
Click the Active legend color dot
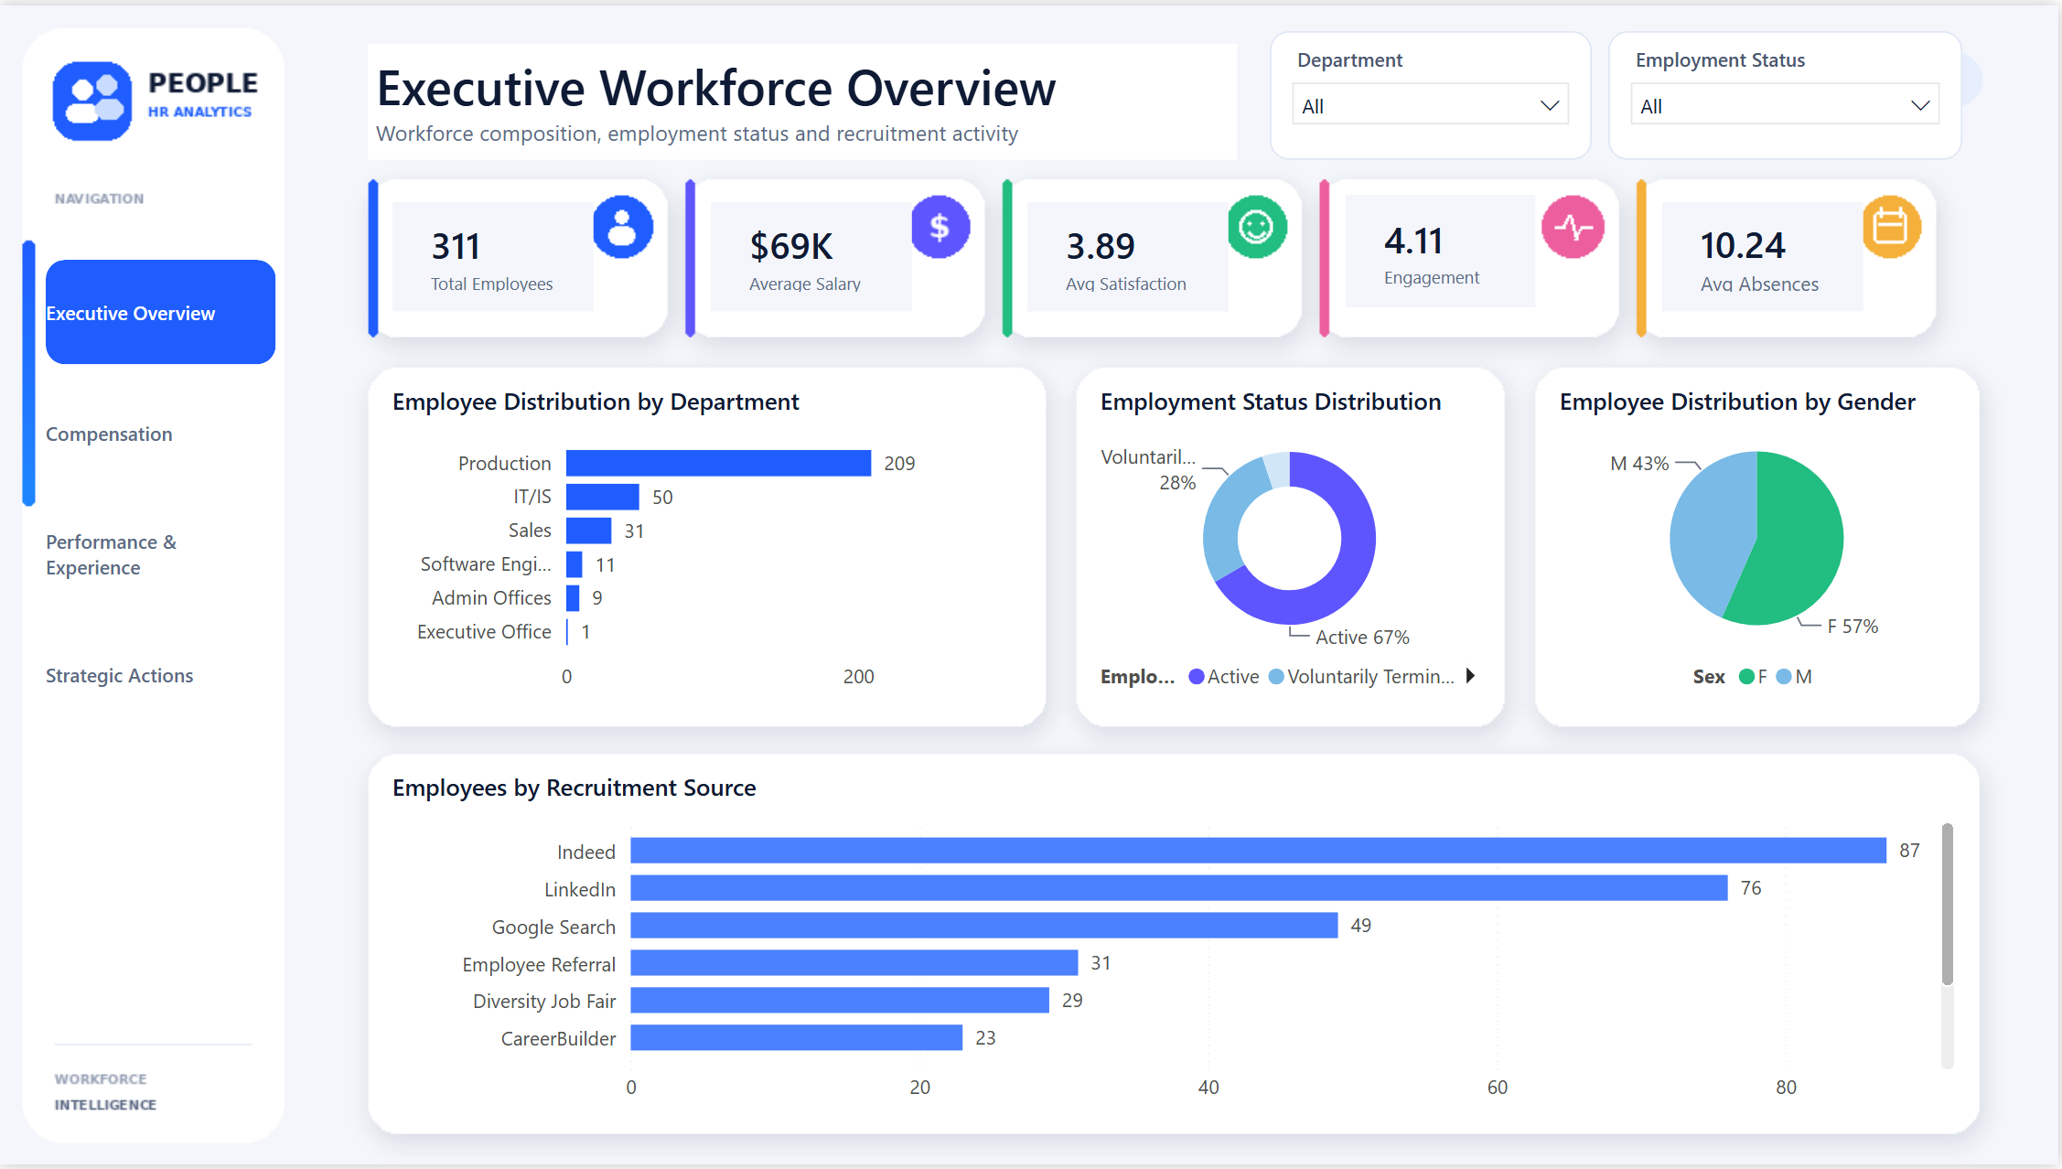tap(1196, 677)
